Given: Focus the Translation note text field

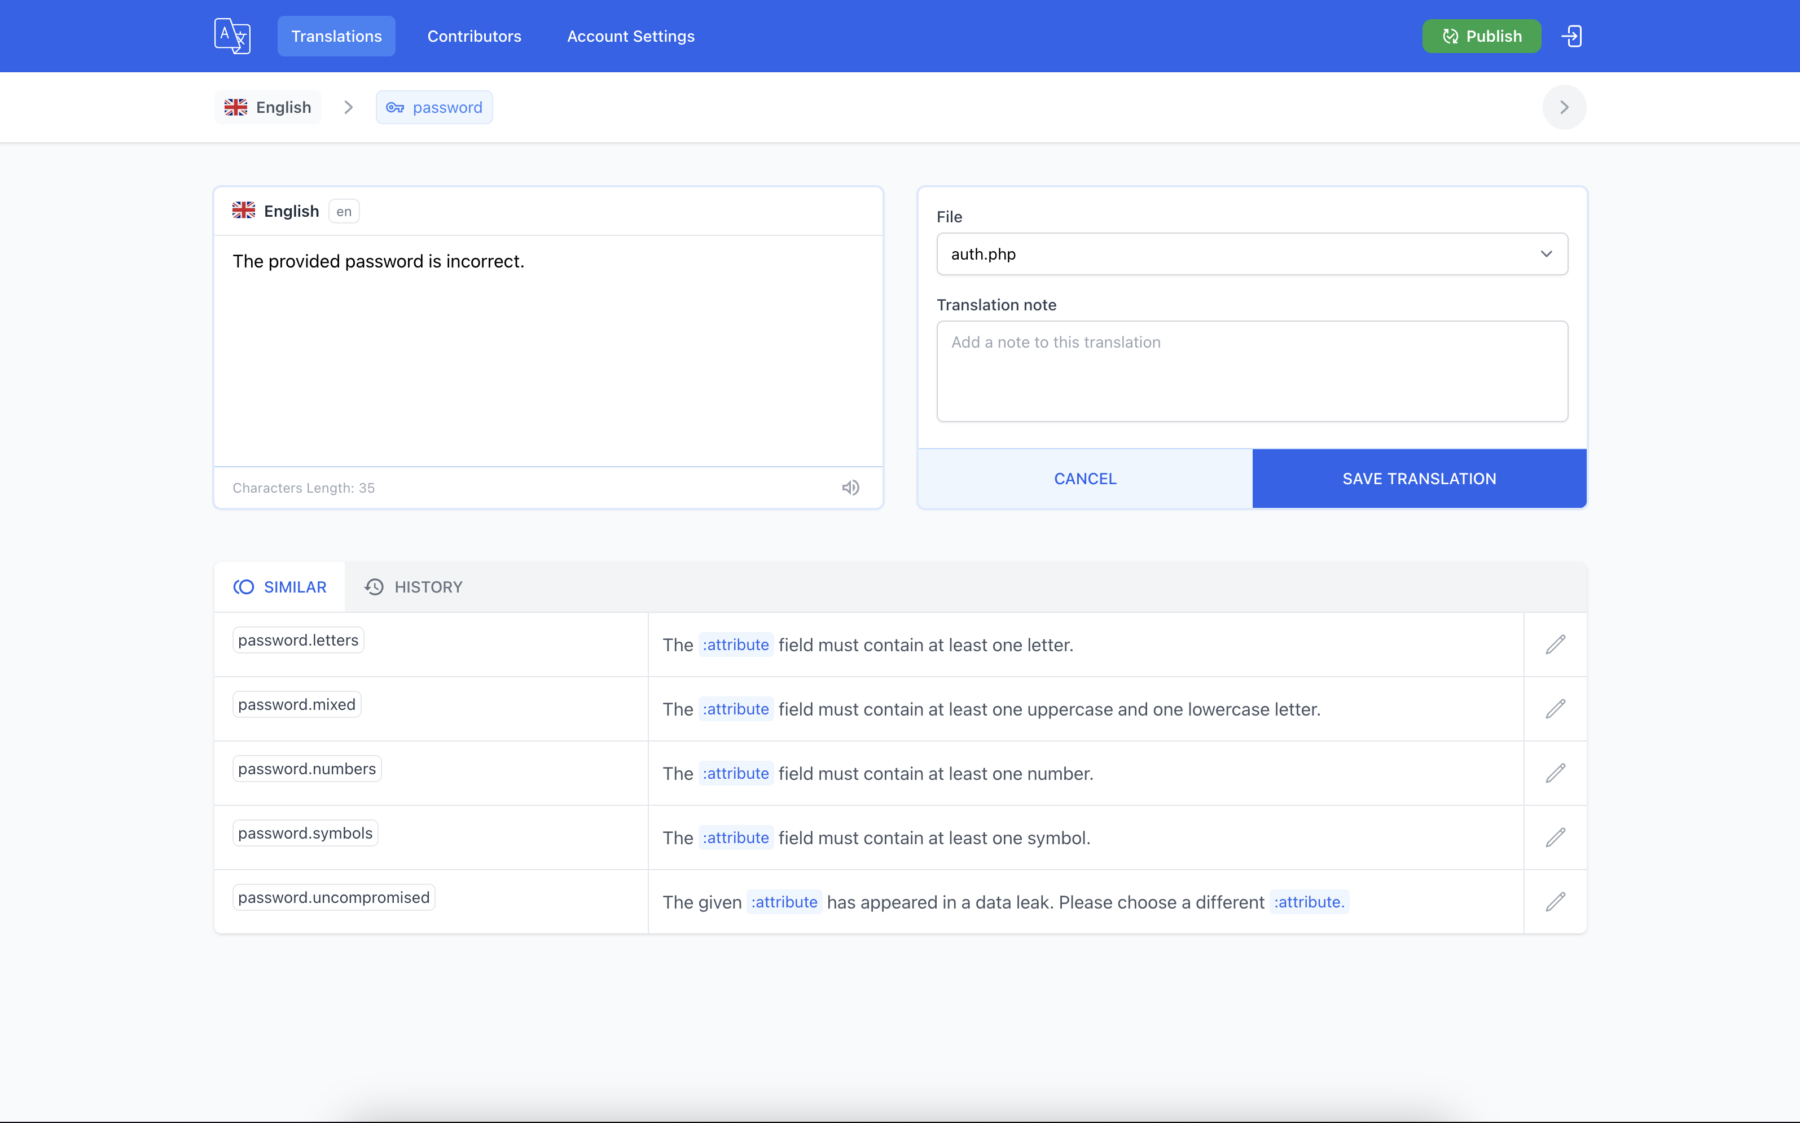Looking at the screenshot, I should pyautogui.click(x=1252, y=371).
